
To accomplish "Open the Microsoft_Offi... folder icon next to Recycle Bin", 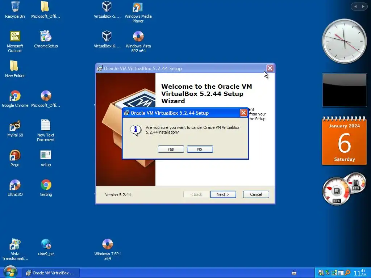I will coord(45,10).
